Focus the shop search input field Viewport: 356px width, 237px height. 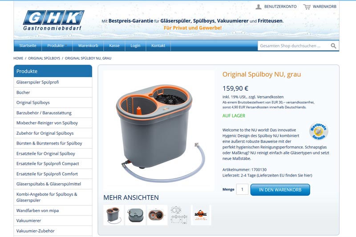(294, 46)
